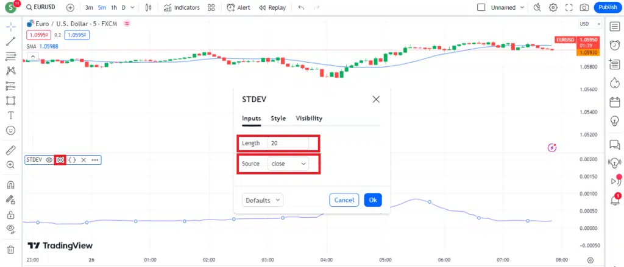
Task: Switch to the Style tab
Action: (x=278, y=119)
